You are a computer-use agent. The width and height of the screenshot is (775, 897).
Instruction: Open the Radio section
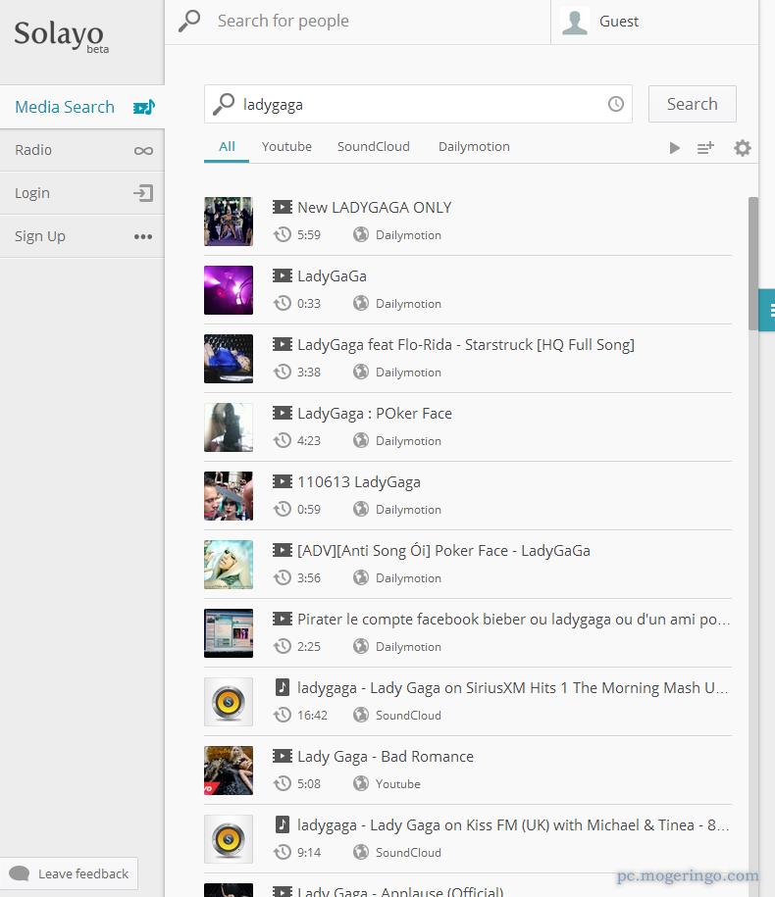81,150
